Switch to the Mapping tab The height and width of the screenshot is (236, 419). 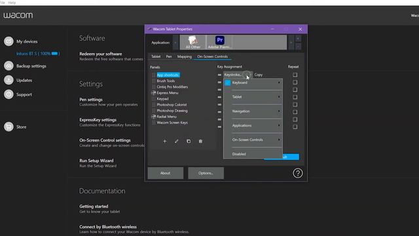[x=185, y=56]
